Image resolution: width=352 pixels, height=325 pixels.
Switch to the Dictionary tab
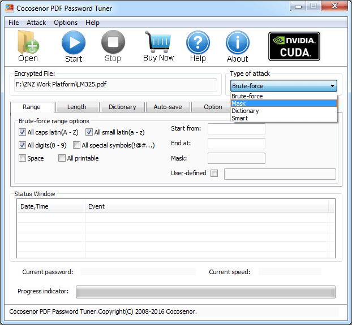coord(122,107)
